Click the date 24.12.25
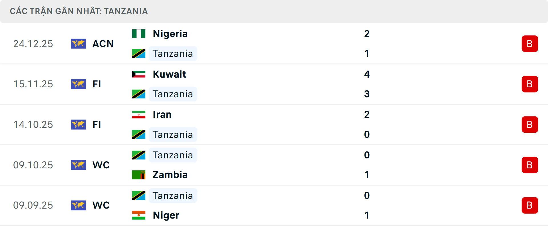Image resolution: width=548 pixels, height=226 pixels. click(x=33, y=44)
